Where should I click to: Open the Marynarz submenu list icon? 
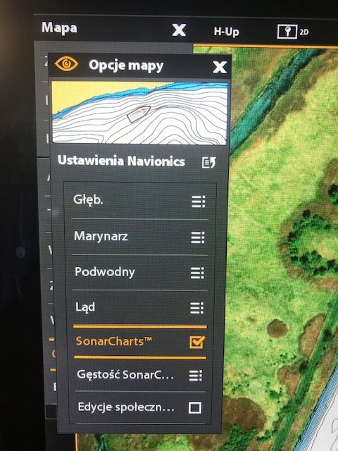coord(198,237)
